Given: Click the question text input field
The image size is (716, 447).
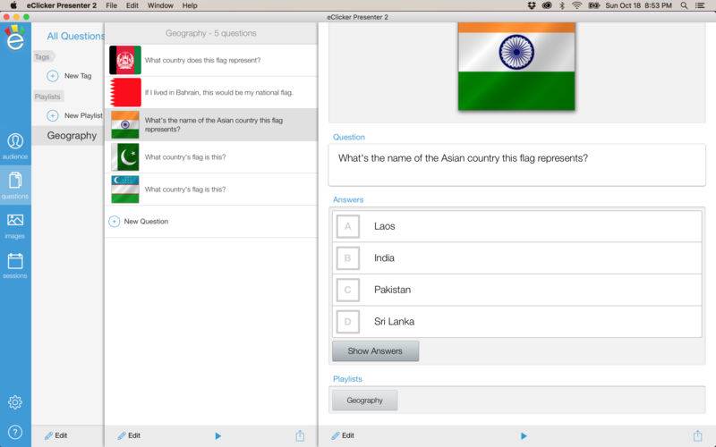Looking at the screenshot, I should click(x=517, y=165).
